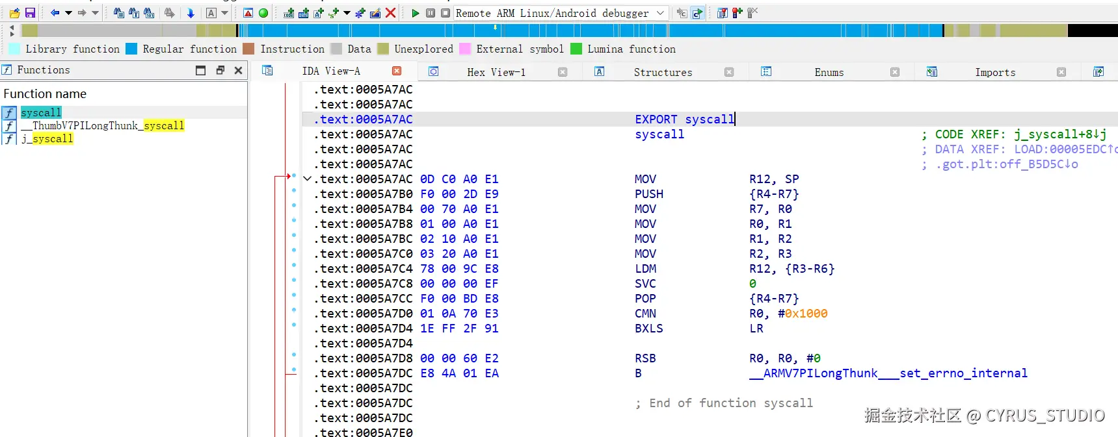1118x437 pixels.
Task: Click the Regular function blue legend swatch
Action: pos(131,49)
